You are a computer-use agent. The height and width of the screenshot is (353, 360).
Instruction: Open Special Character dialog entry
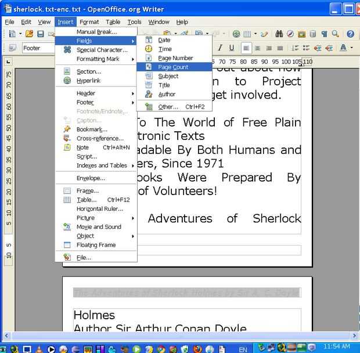[96, 50]
